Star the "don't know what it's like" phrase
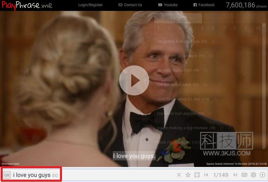268x182 pixels. click(215, 99)
